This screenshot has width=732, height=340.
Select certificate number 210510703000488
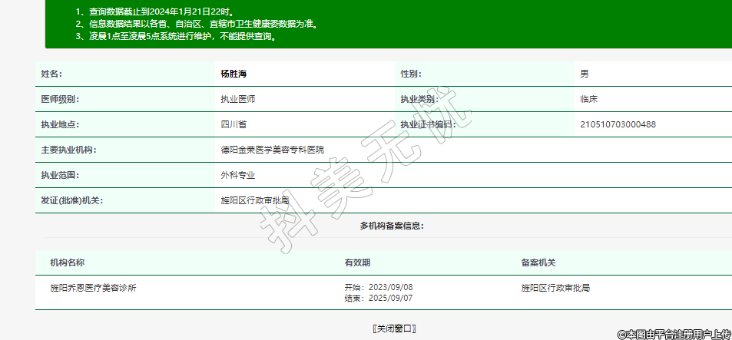(618, 124)
